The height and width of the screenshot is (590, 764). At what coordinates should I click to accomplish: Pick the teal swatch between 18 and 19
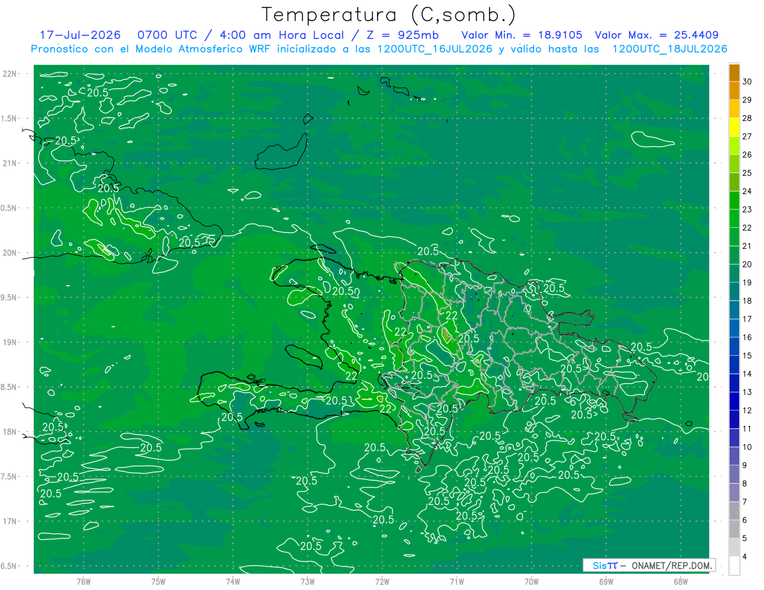pos(735,291)
